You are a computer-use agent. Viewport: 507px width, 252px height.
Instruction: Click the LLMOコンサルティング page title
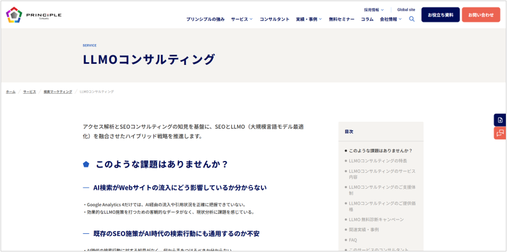(149, 60)
